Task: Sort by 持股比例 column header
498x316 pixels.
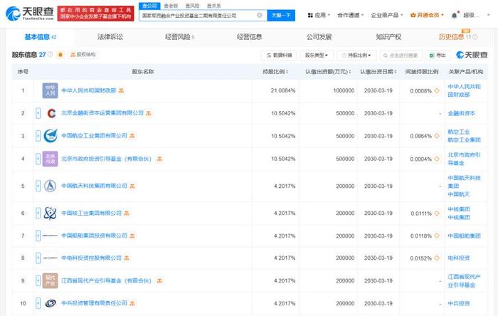Action: 275,72
